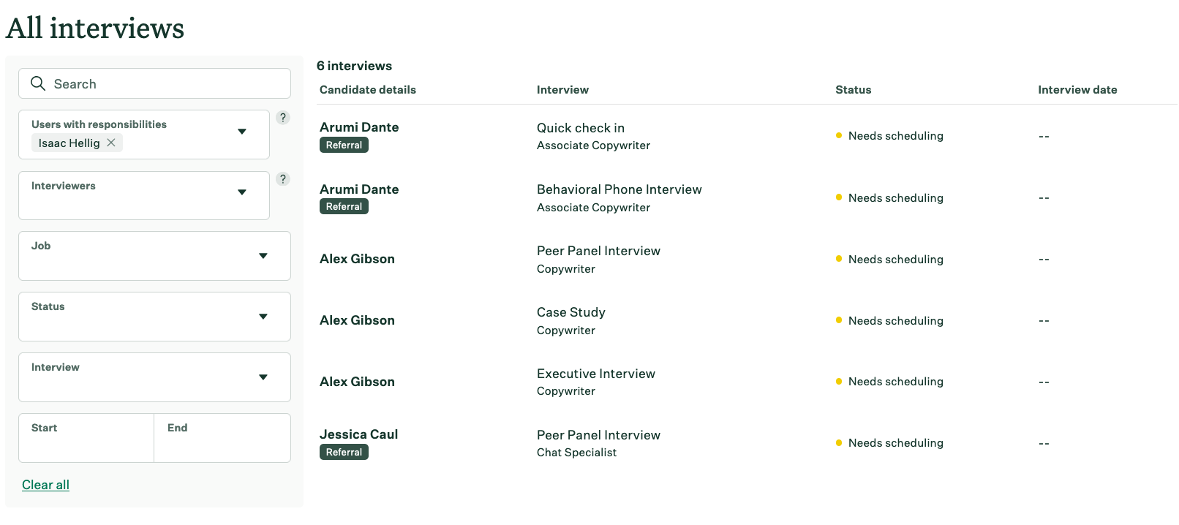The image size is (1179, 525).
Task: Open Jessica Caul candidate details
Action: pos(358,434)
